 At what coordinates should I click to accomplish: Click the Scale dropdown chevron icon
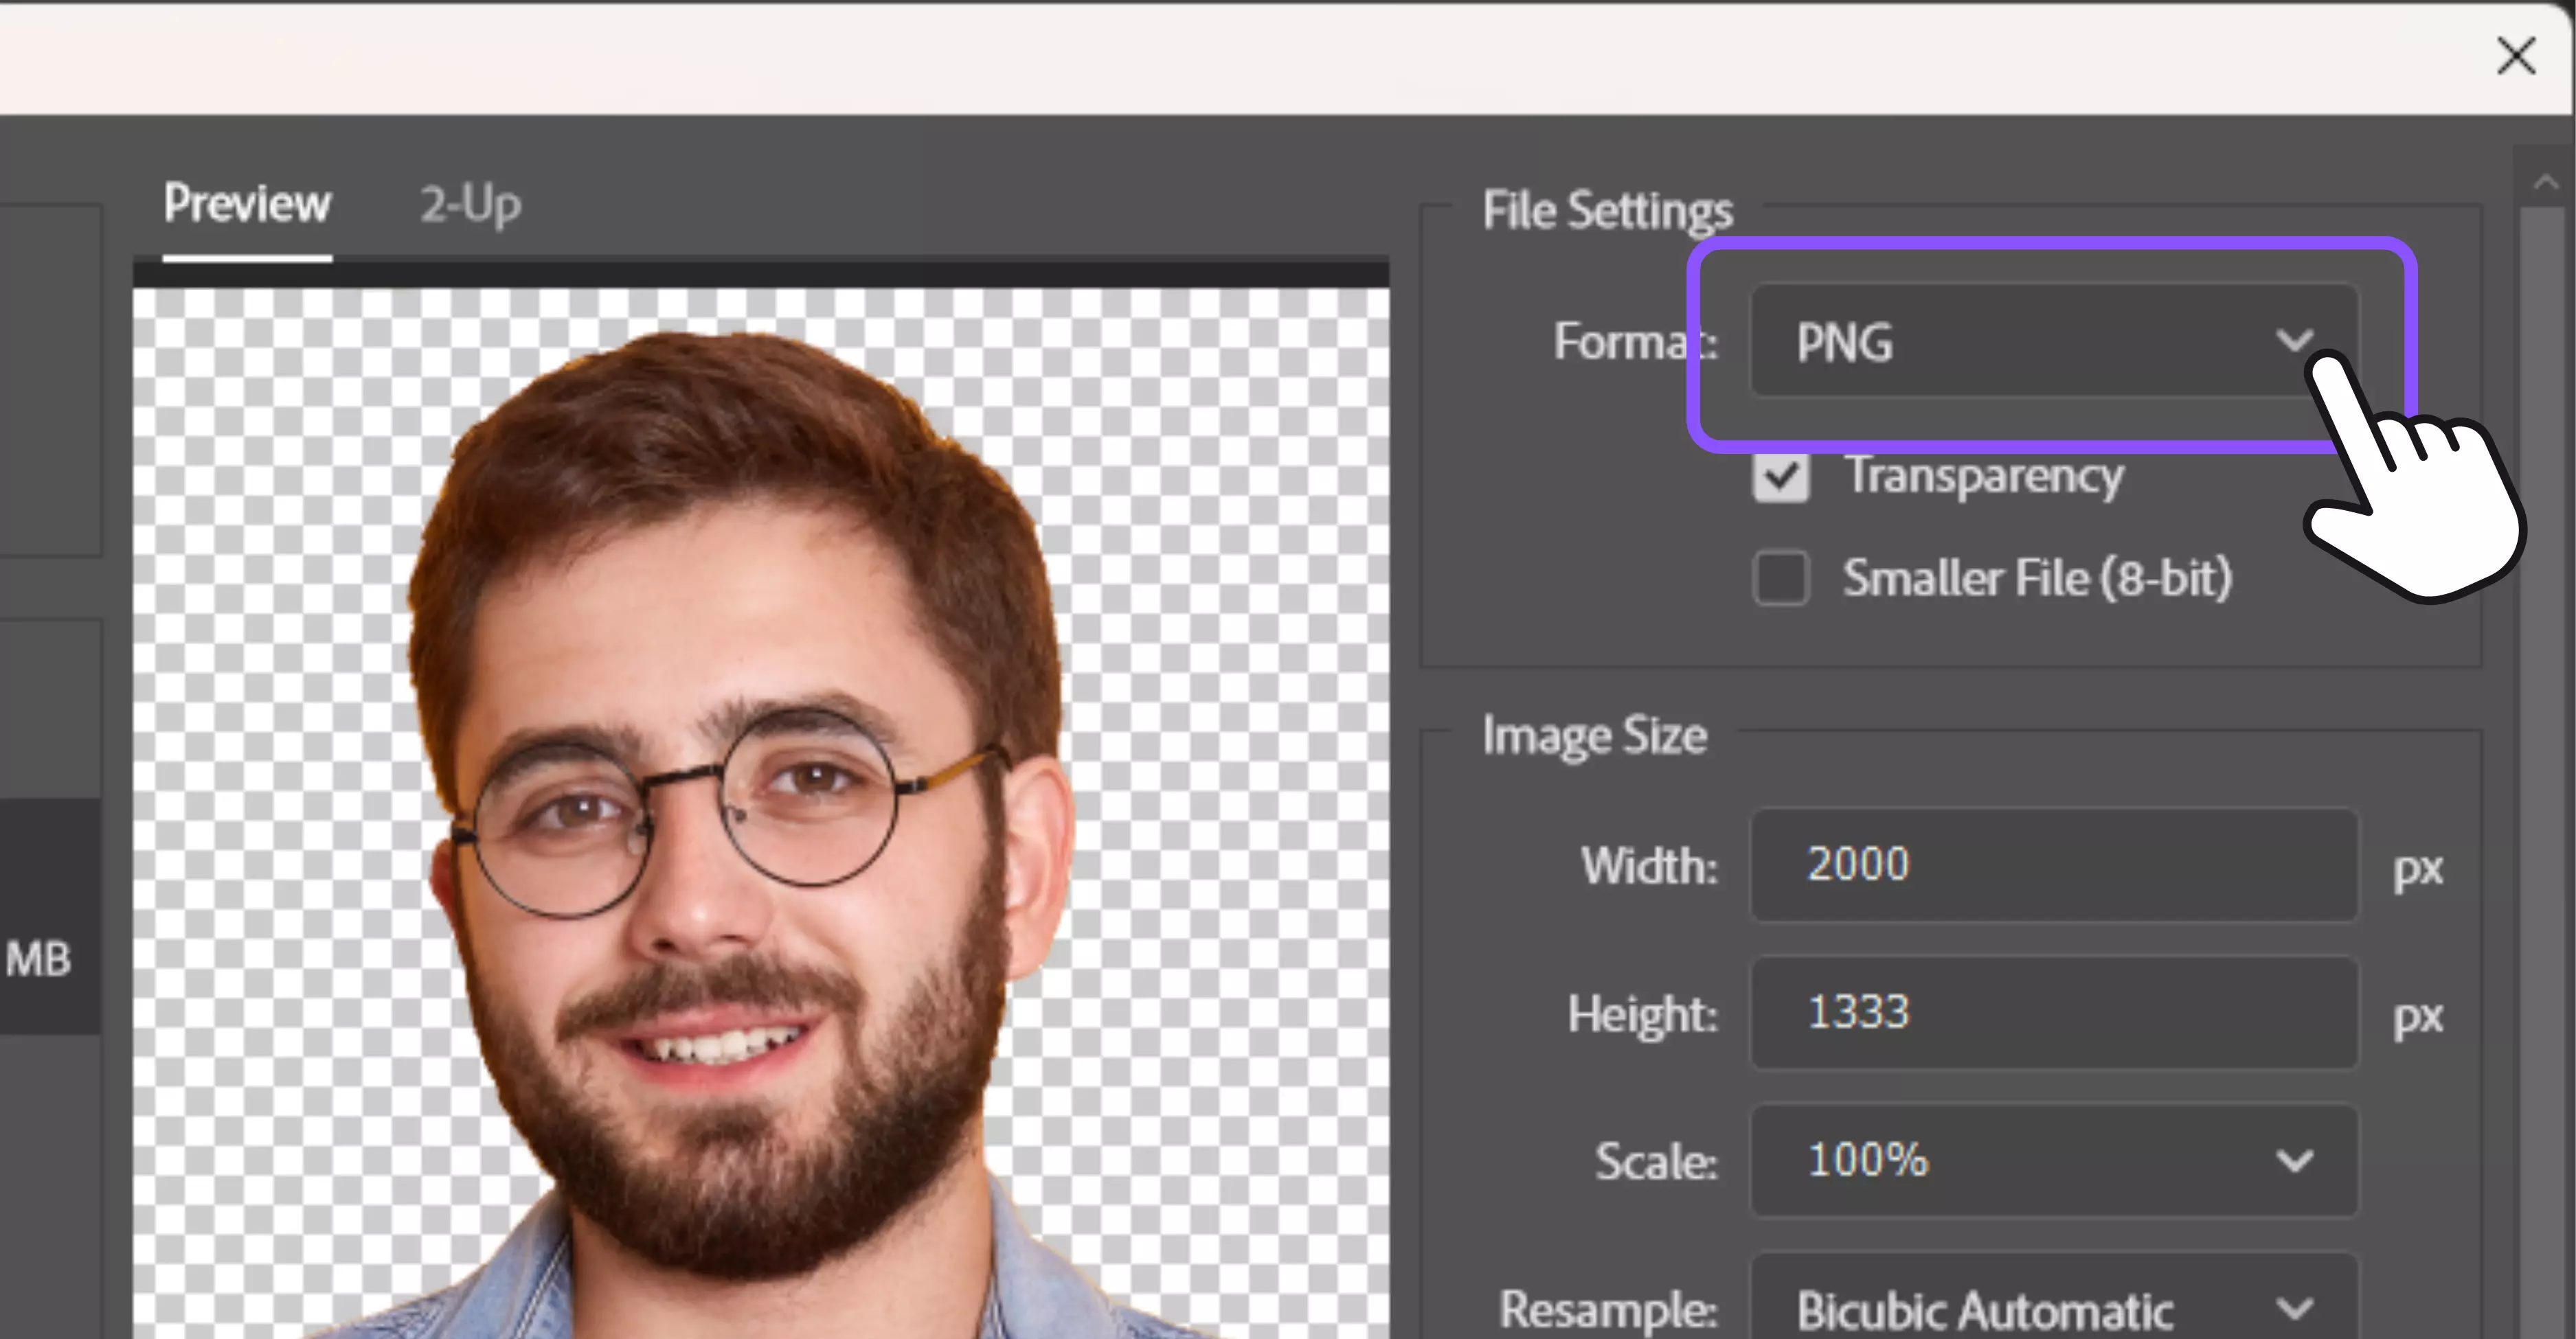pyautogui.click(x=2295, y=1160)
